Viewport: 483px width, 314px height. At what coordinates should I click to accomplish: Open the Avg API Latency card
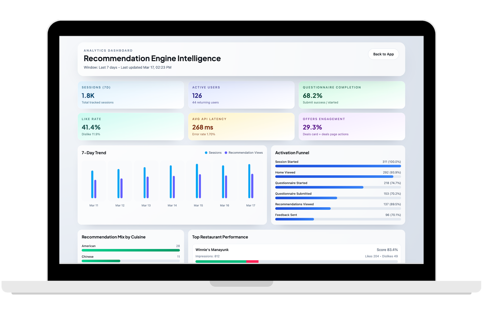241,126
